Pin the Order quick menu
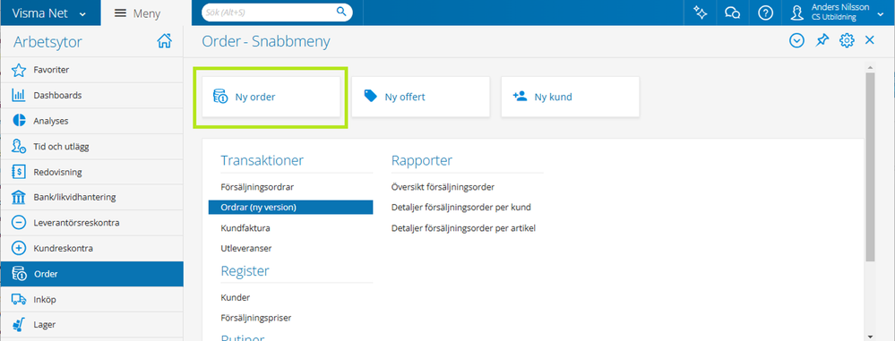 (x=822, y=40)
